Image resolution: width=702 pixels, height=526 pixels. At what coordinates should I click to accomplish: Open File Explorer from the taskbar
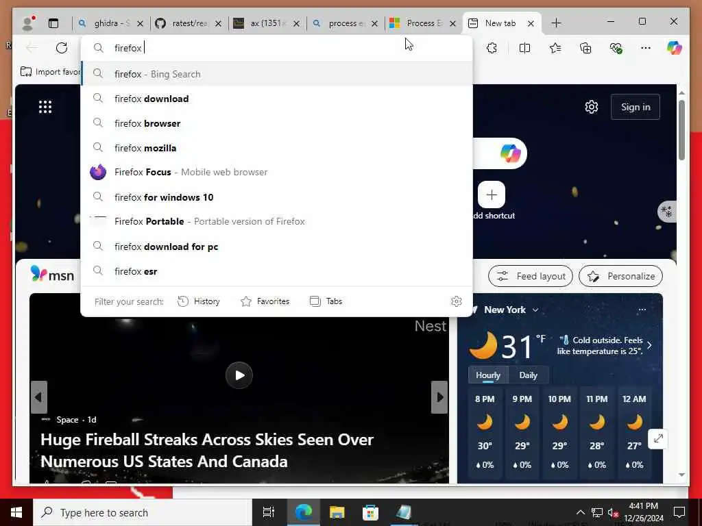coord(337,512)
